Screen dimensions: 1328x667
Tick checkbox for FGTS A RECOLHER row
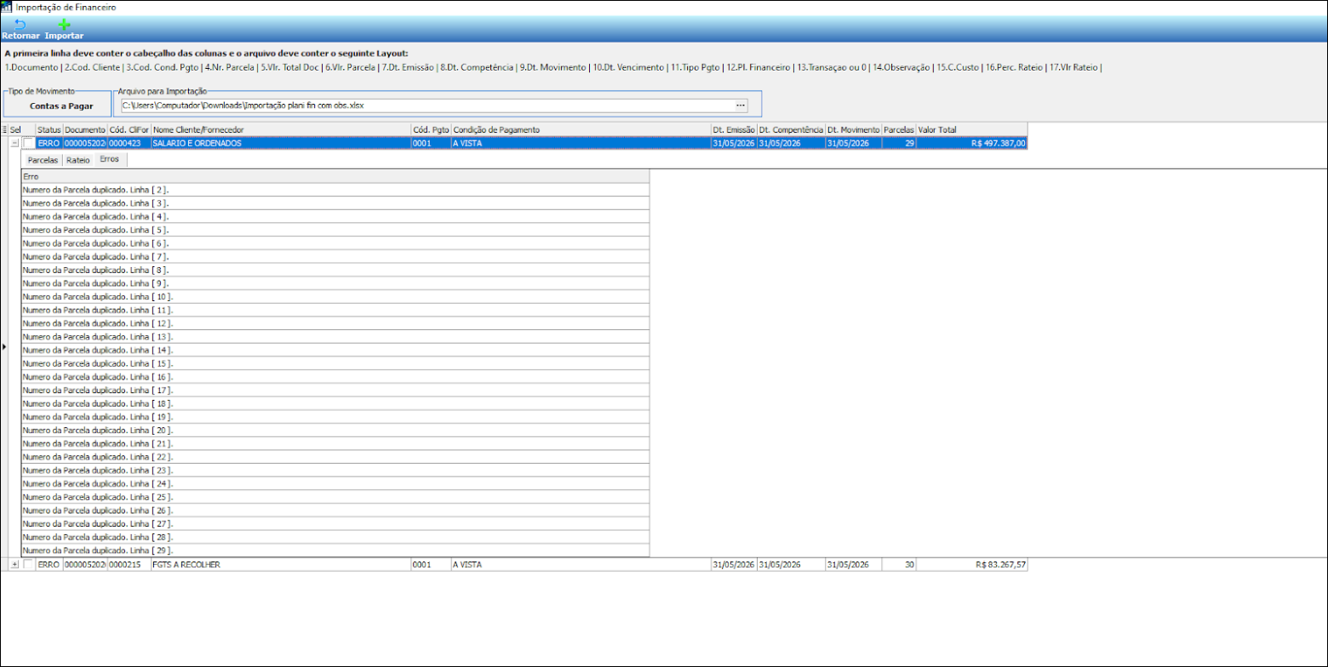[29, 564]
